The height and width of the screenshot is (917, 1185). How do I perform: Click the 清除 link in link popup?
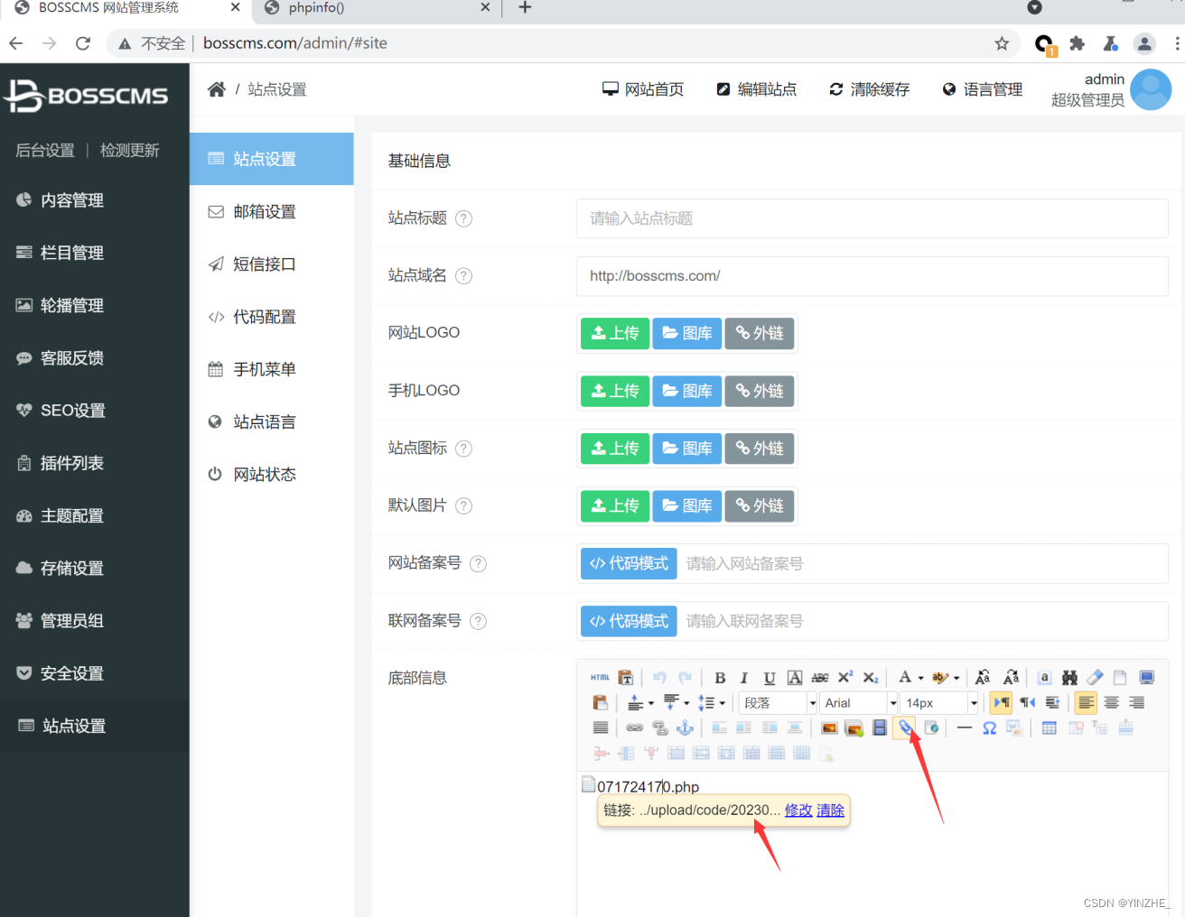(x=830, y=810)
